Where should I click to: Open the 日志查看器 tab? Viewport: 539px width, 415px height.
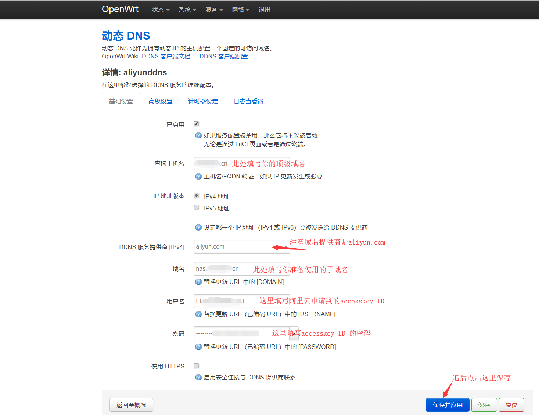coord(248,101)
